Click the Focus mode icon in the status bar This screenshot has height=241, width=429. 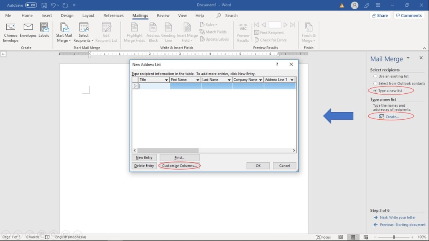[x=323, y=237]
